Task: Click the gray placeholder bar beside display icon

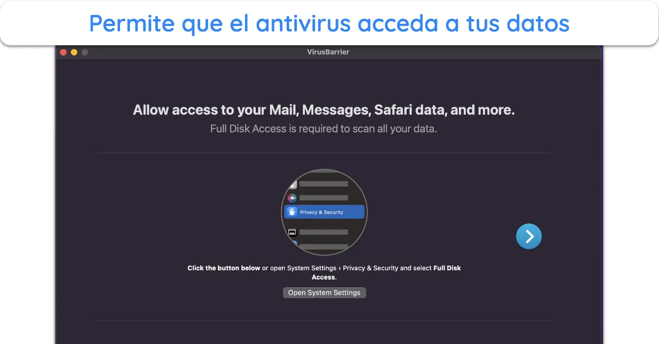Action: (x=324, y=232)
